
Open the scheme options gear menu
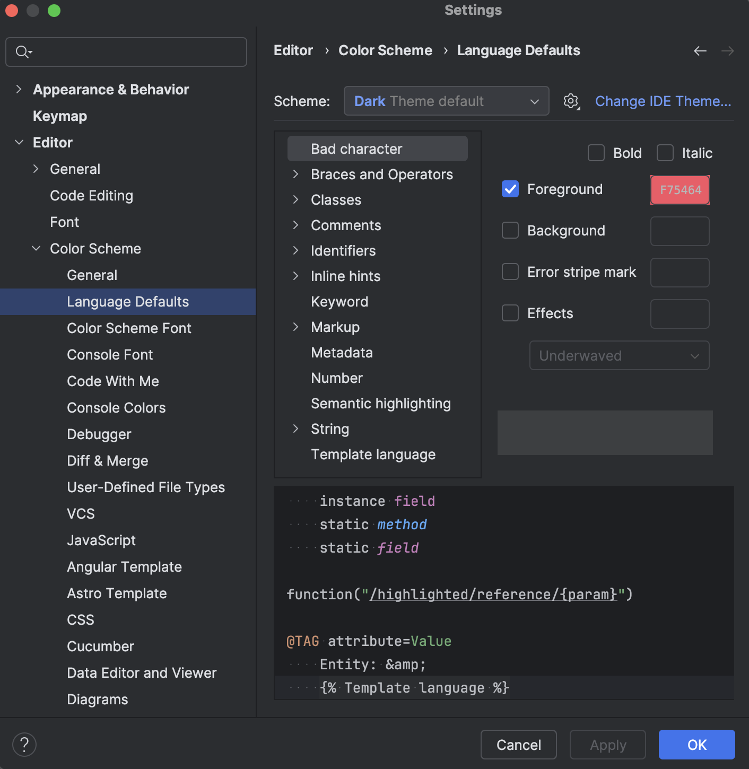[571, 101]
